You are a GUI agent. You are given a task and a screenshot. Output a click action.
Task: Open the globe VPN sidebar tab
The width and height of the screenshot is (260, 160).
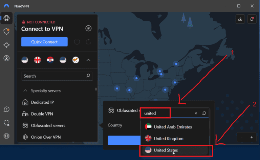pyautogui.click(x=6, y=18)
